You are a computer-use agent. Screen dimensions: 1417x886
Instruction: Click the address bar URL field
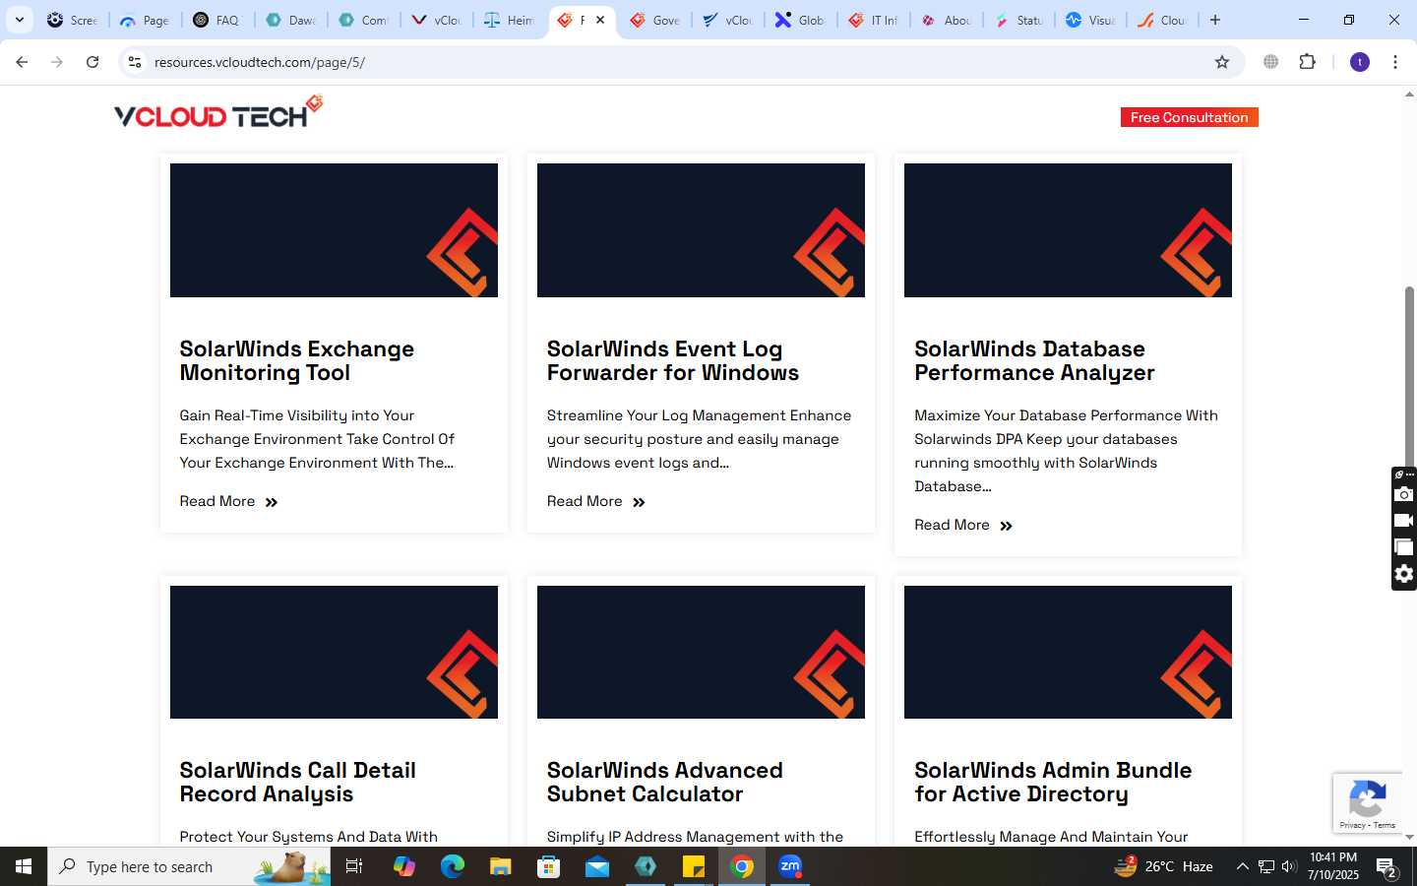(x=679, y=62)
